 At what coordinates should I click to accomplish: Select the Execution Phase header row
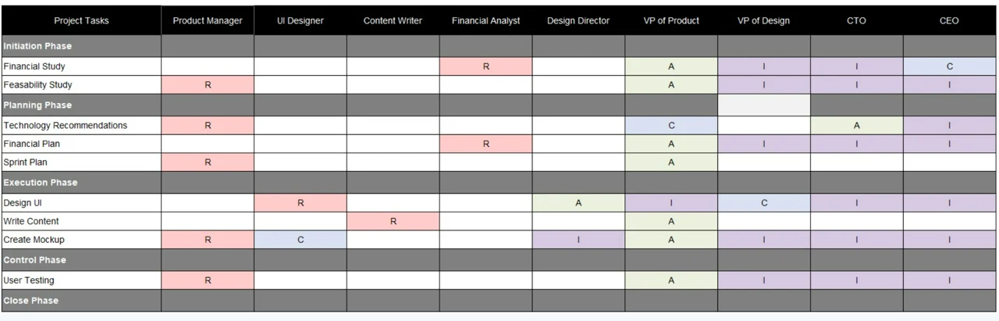click(x=499, y=182)
